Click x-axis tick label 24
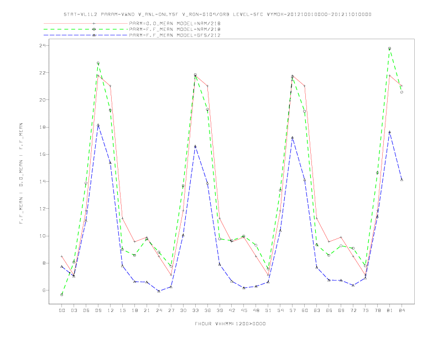This screenshot has height=338, width=438. click(159, 310)
